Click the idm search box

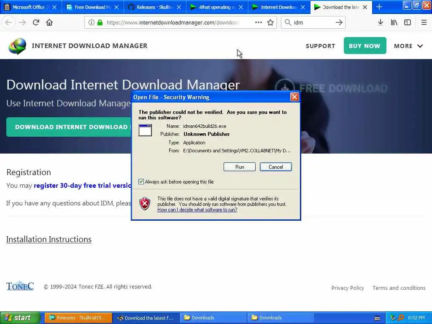point(313,23)
